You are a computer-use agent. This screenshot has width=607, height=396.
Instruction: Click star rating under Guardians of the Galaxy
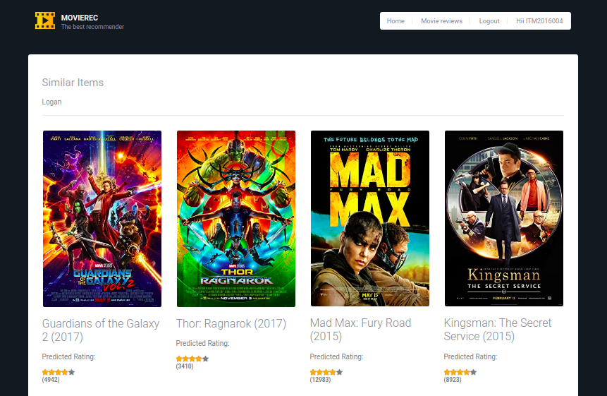59,372
